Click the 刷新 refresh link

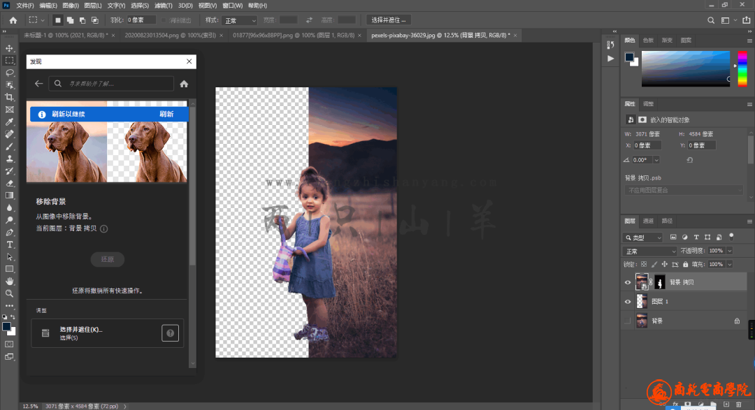coord(166,114)
